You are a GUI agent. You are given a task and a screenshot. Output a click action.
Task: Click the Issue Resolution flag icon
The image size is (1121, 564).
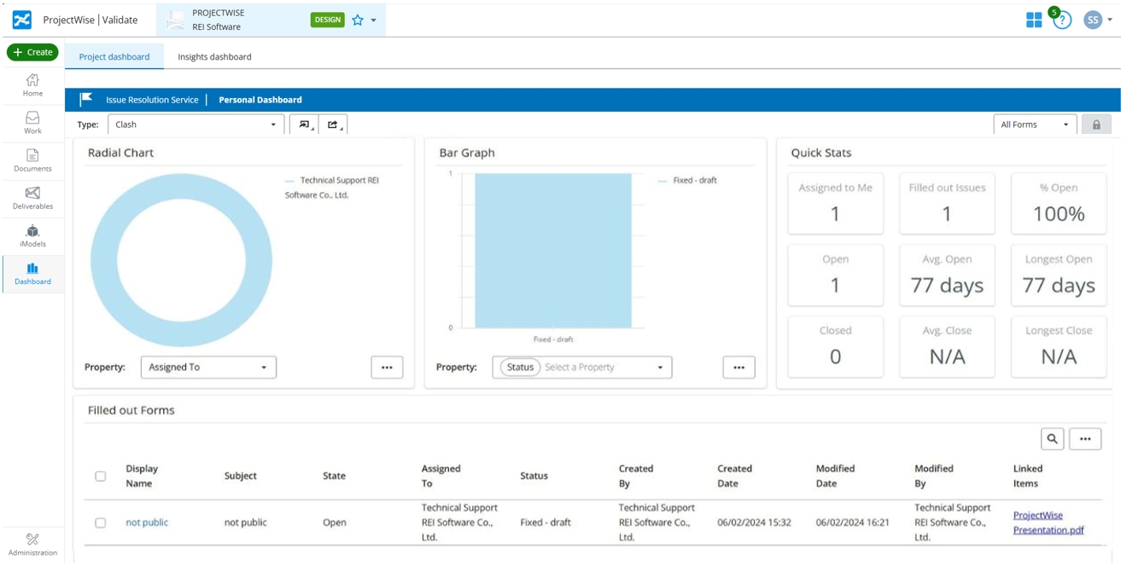86,100
